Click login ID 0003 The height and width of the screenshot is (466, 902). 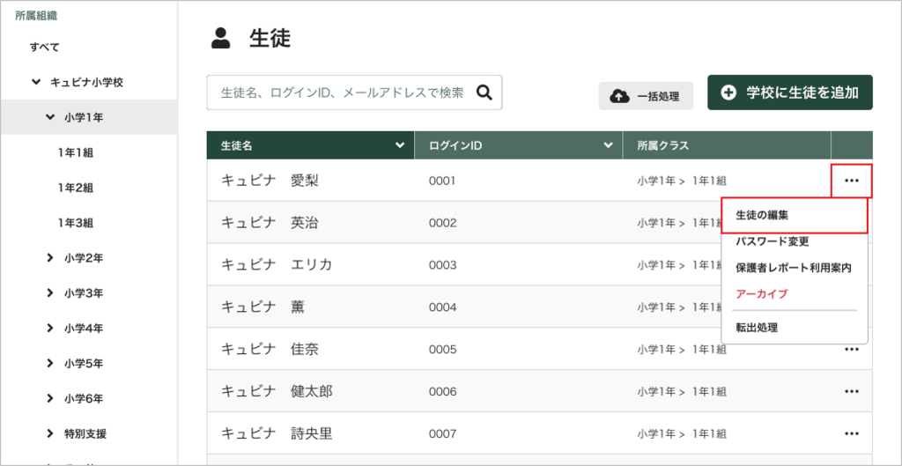442,265
